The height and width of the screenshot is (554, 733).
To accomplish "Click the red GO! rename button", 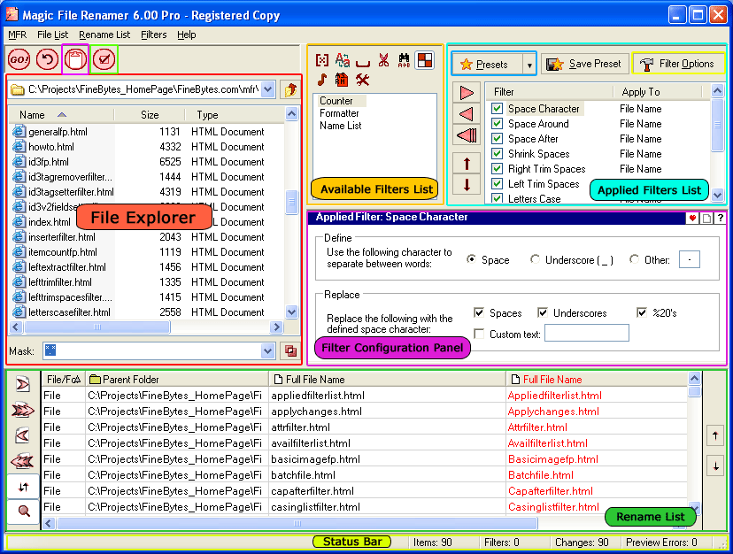I will [x=19, y=59].
